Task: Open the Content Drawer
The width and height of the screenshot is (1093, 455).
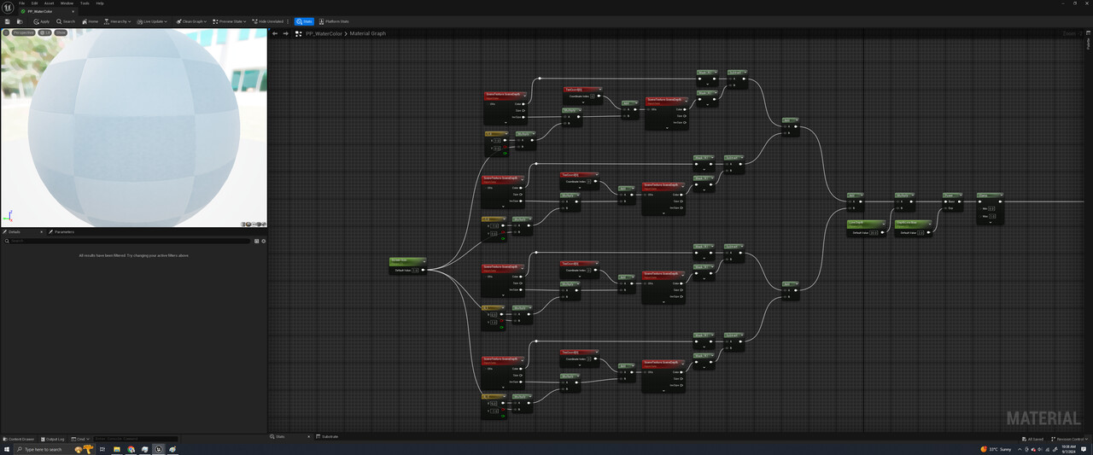Action: 19,439
